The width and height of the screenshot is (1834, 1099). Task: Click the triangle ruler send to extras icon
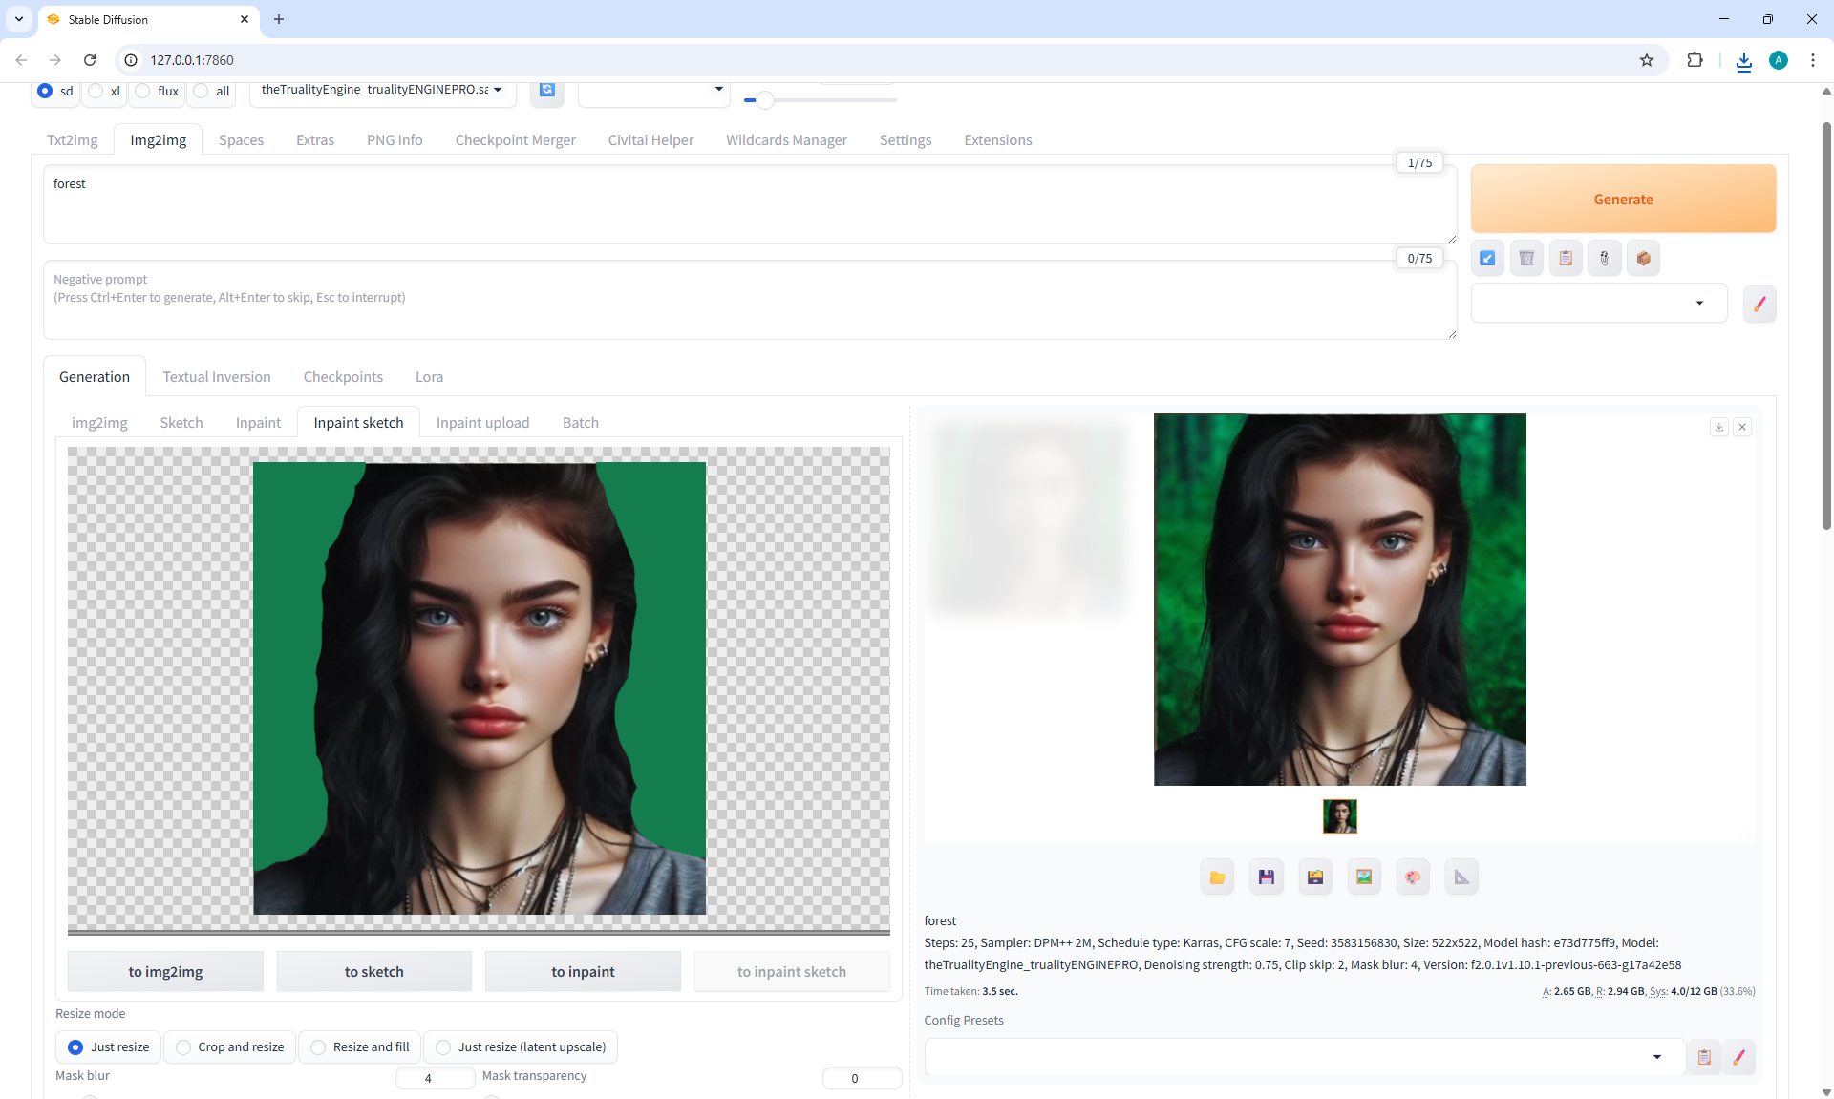pos(1461,877)
